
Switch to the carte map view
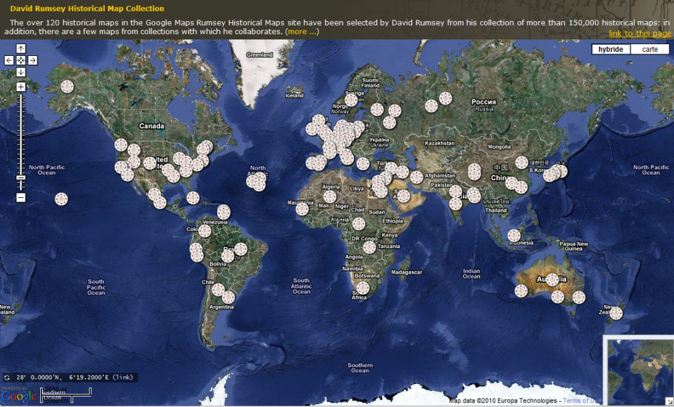[x=650, y=49]
